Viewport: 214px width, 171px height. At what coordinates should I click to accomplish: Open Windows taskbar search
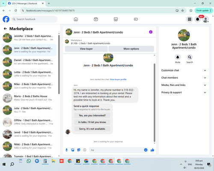click(x=12, y=164)
